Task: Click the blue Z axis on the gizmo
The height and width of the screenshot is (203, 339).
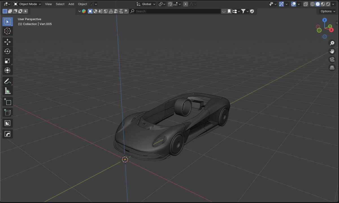Action: click(x=325, y=20)
